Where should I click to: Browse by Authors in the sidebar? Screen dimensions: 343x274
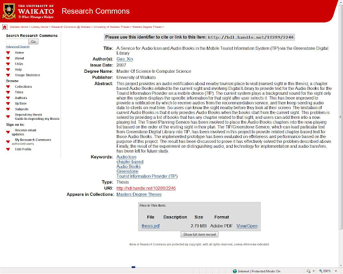[21, 98]
